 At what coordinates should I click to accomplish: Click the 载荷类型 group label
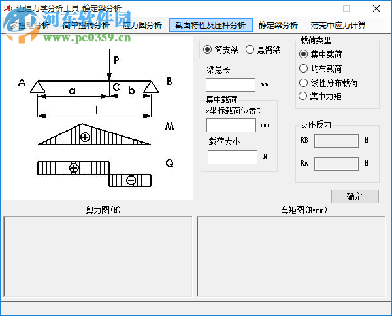316,40
